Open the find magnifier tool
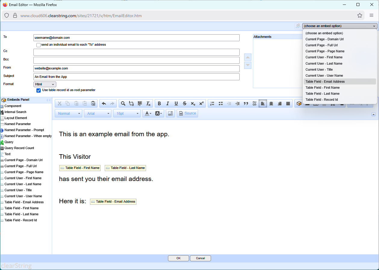 [123, 103]
